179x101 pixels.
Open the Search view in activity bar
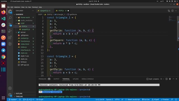click(x=10, y=18)
